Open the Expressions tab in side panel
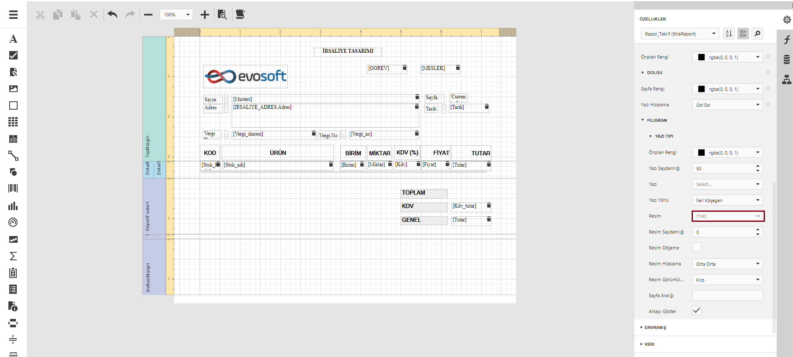Viewport: 793px width, 357px height. point(787,40)
